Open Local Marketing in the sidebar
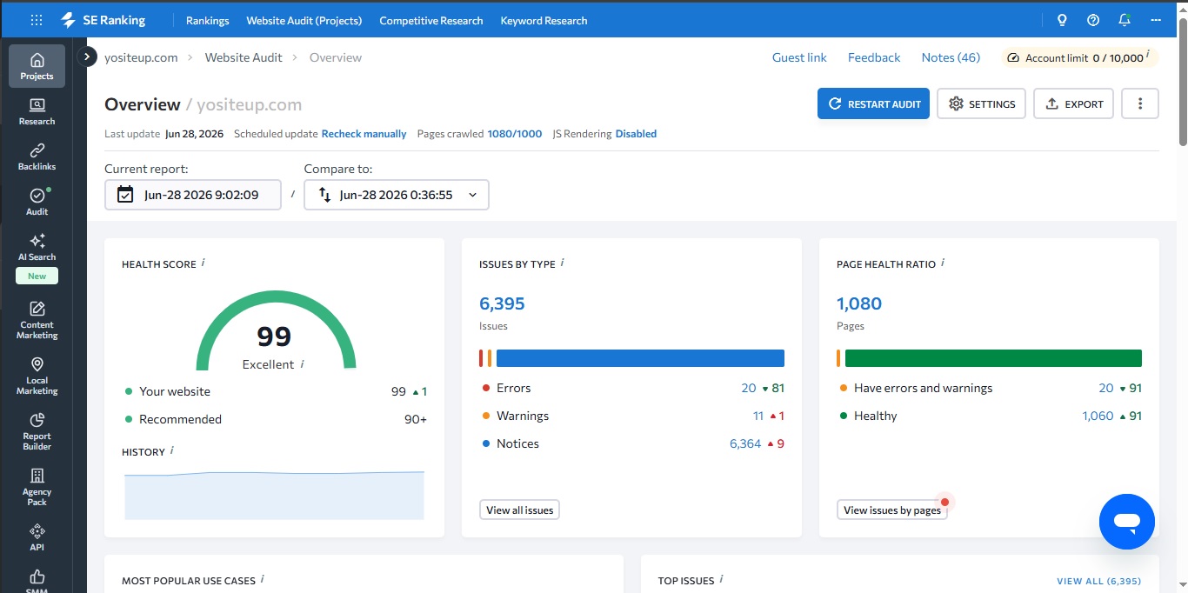 [37, 375]
